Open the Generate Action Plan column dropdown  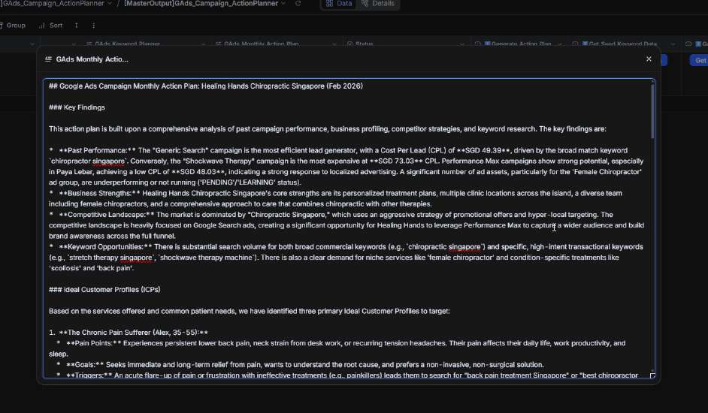tap(560, 44)
